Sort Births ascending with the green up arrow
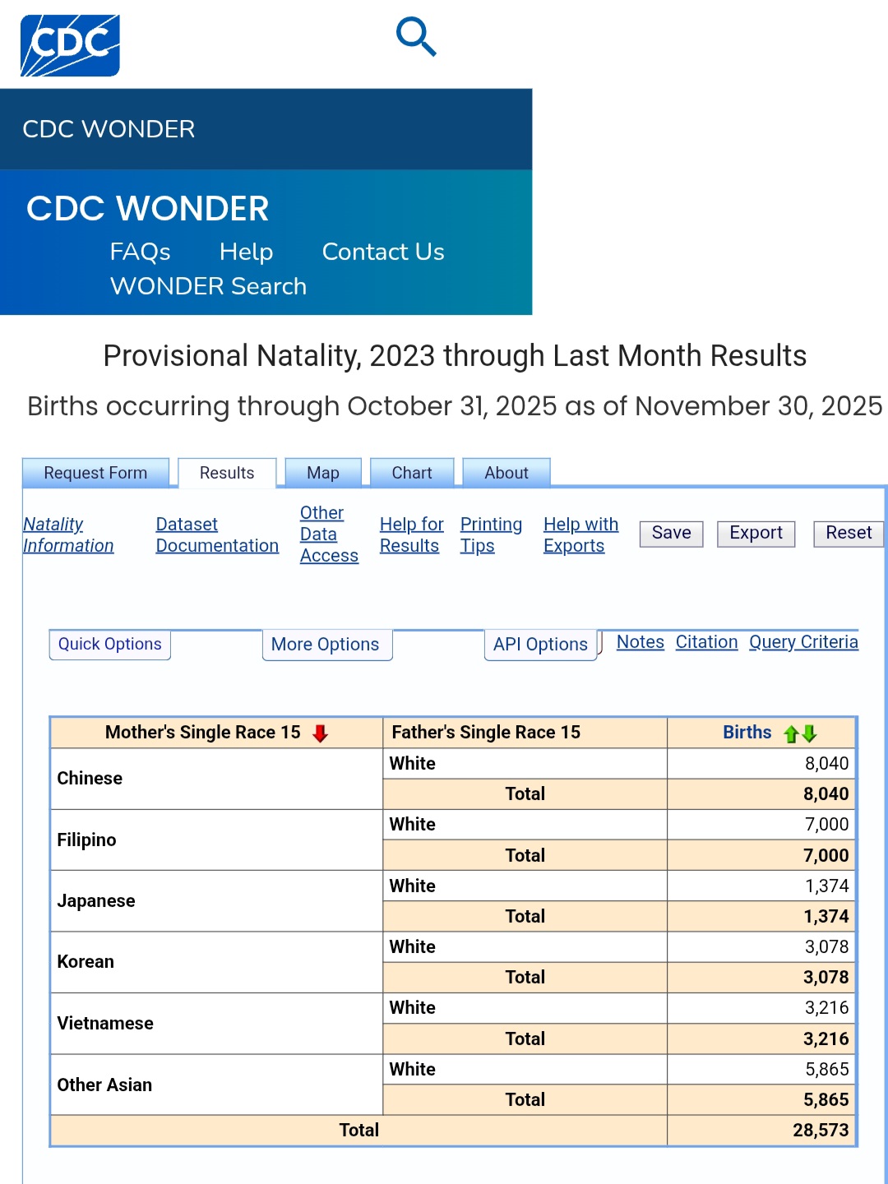Viewport: 888px width, 1184px height. 791,733
